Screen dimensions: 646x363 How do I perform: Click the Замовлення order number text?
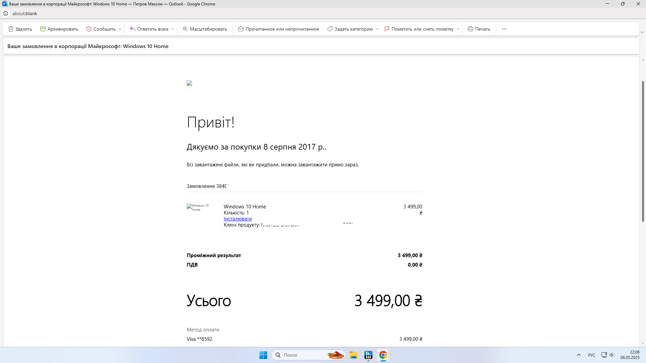tap(207, 186)
